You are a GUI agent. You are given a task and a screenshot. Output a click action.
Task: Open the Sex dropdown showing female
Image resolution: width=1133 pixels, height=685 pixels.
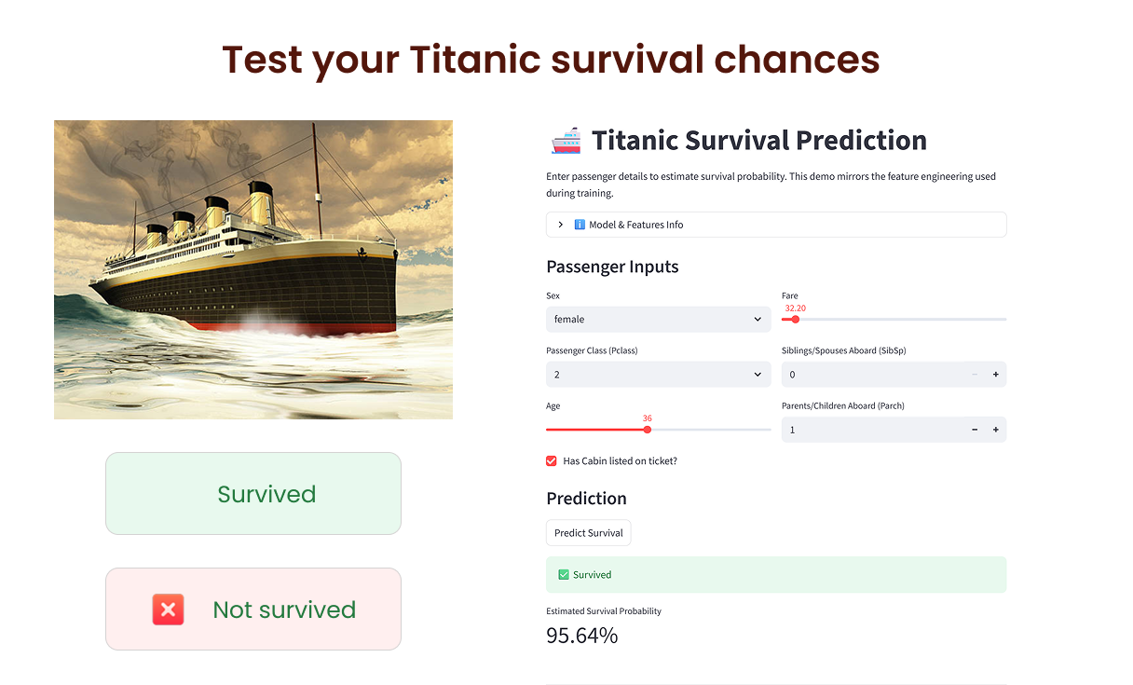[659, 319]
